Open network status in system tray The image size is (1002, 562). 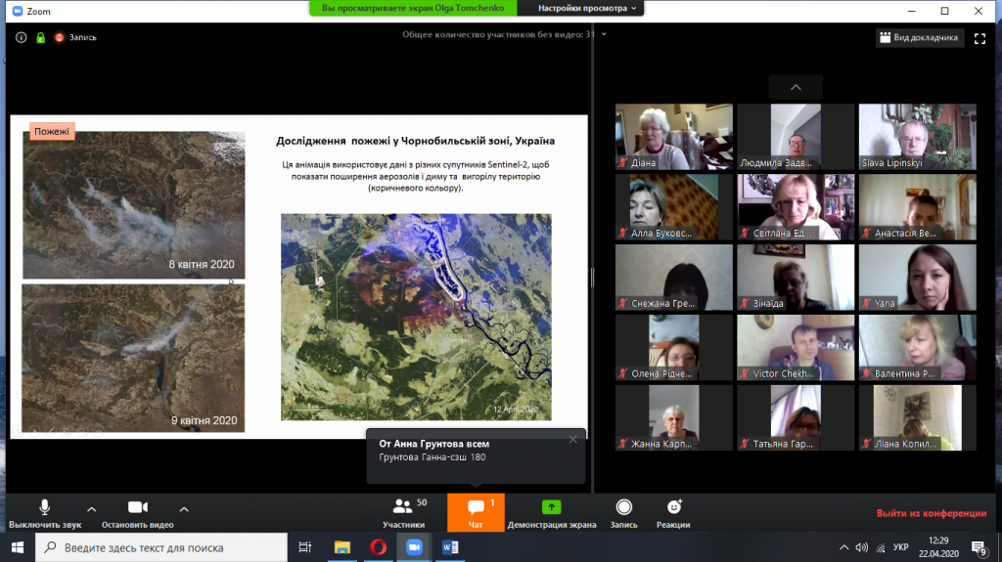click(881, 547)
